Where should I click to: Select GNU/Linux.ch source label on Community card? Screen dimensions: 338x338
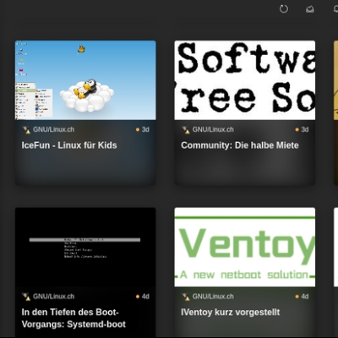[x=213, y=129]
